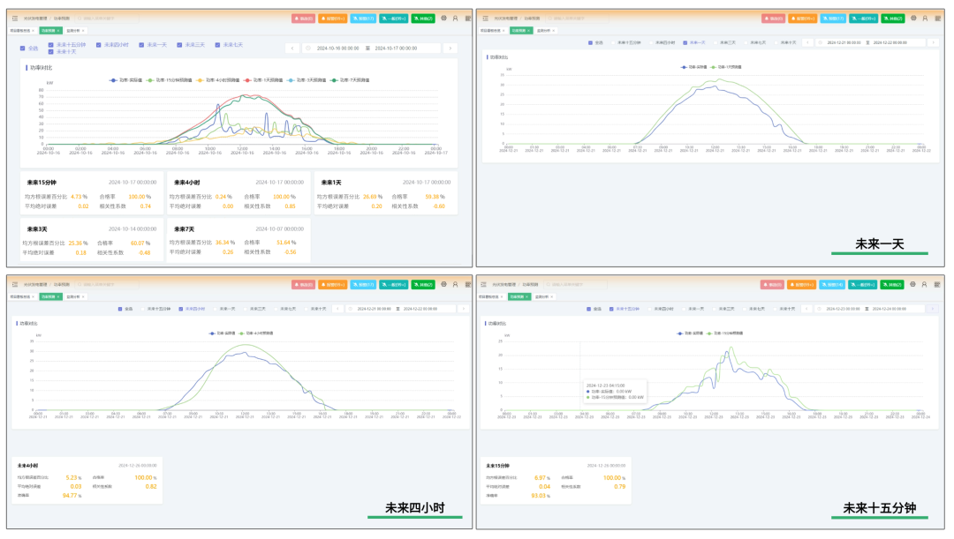Click 未来1天 stats card title in top-left panel
954x539 pixels.
tap(331, 183)
